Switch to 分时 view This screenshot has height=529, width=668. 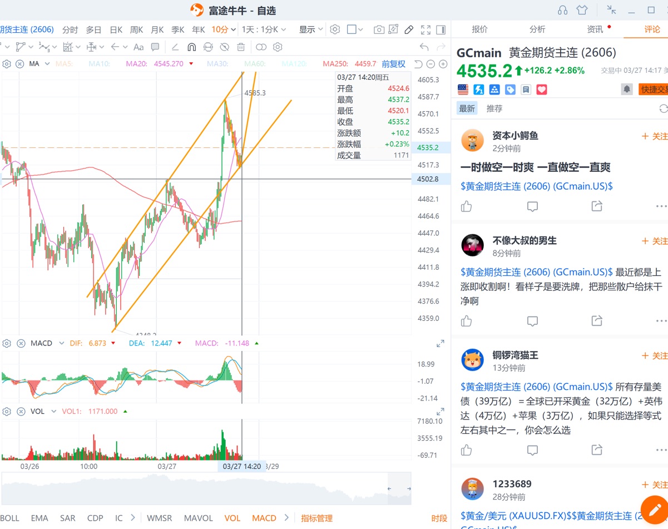(x=70, y=29)
